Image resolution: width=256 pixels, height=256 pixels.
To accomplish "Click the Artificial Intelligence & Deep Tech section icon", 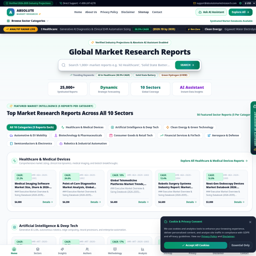I will [15, 227].
